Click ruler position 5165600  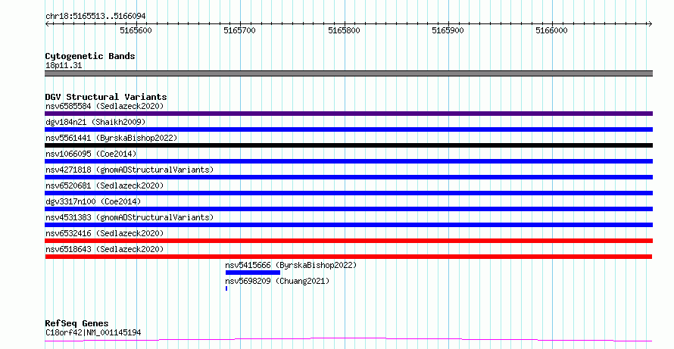[136, 30]
